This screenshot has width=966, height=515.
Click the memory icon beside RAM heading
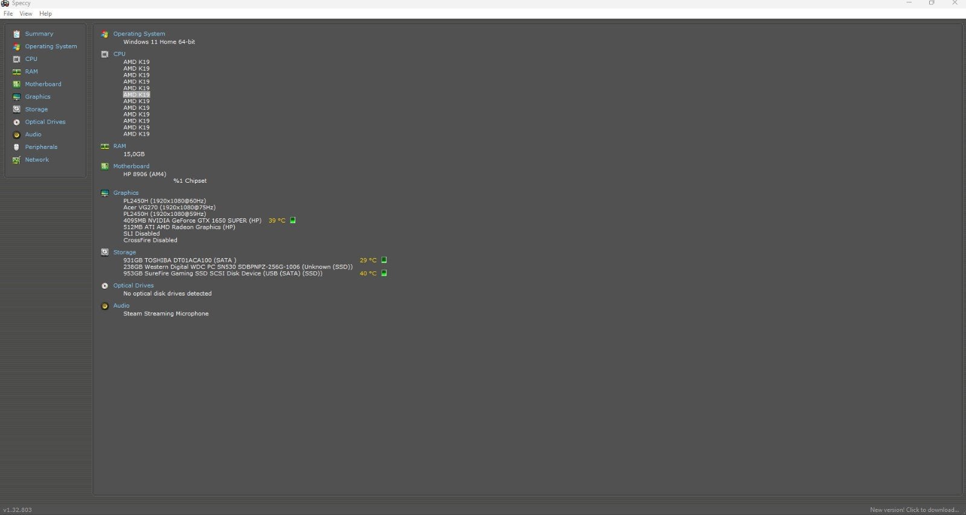[104, 147]
